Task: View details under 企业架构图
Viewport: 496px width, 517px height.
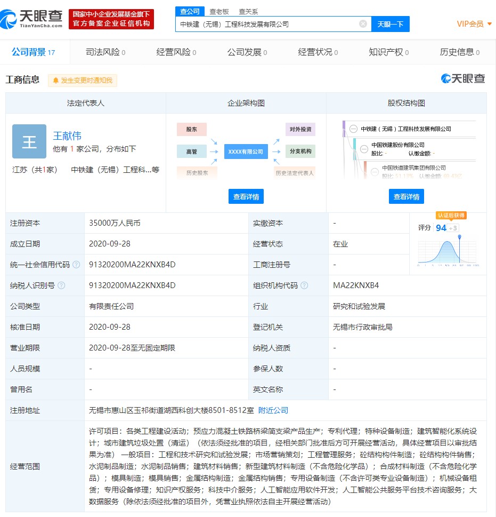Action: [x=246, y=196]
